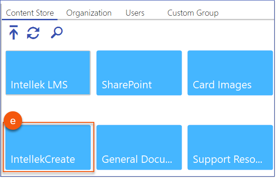Open the Intellek LMS tile

coord(48,73)
